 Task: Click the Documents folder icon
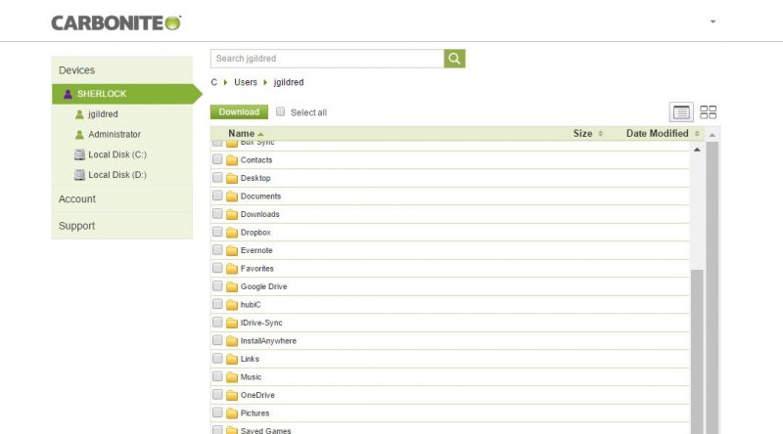point(232,196)
